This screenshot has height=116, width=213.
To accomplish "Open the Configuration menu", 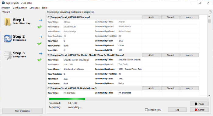I will coord(20,8).
